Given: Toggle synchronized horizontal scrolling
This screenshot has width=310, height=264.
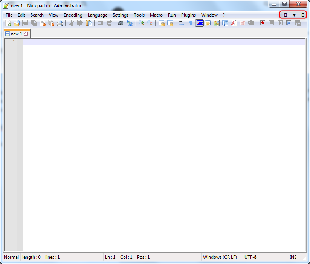Looking at the screenshot, I should click(x=170, y=23).
